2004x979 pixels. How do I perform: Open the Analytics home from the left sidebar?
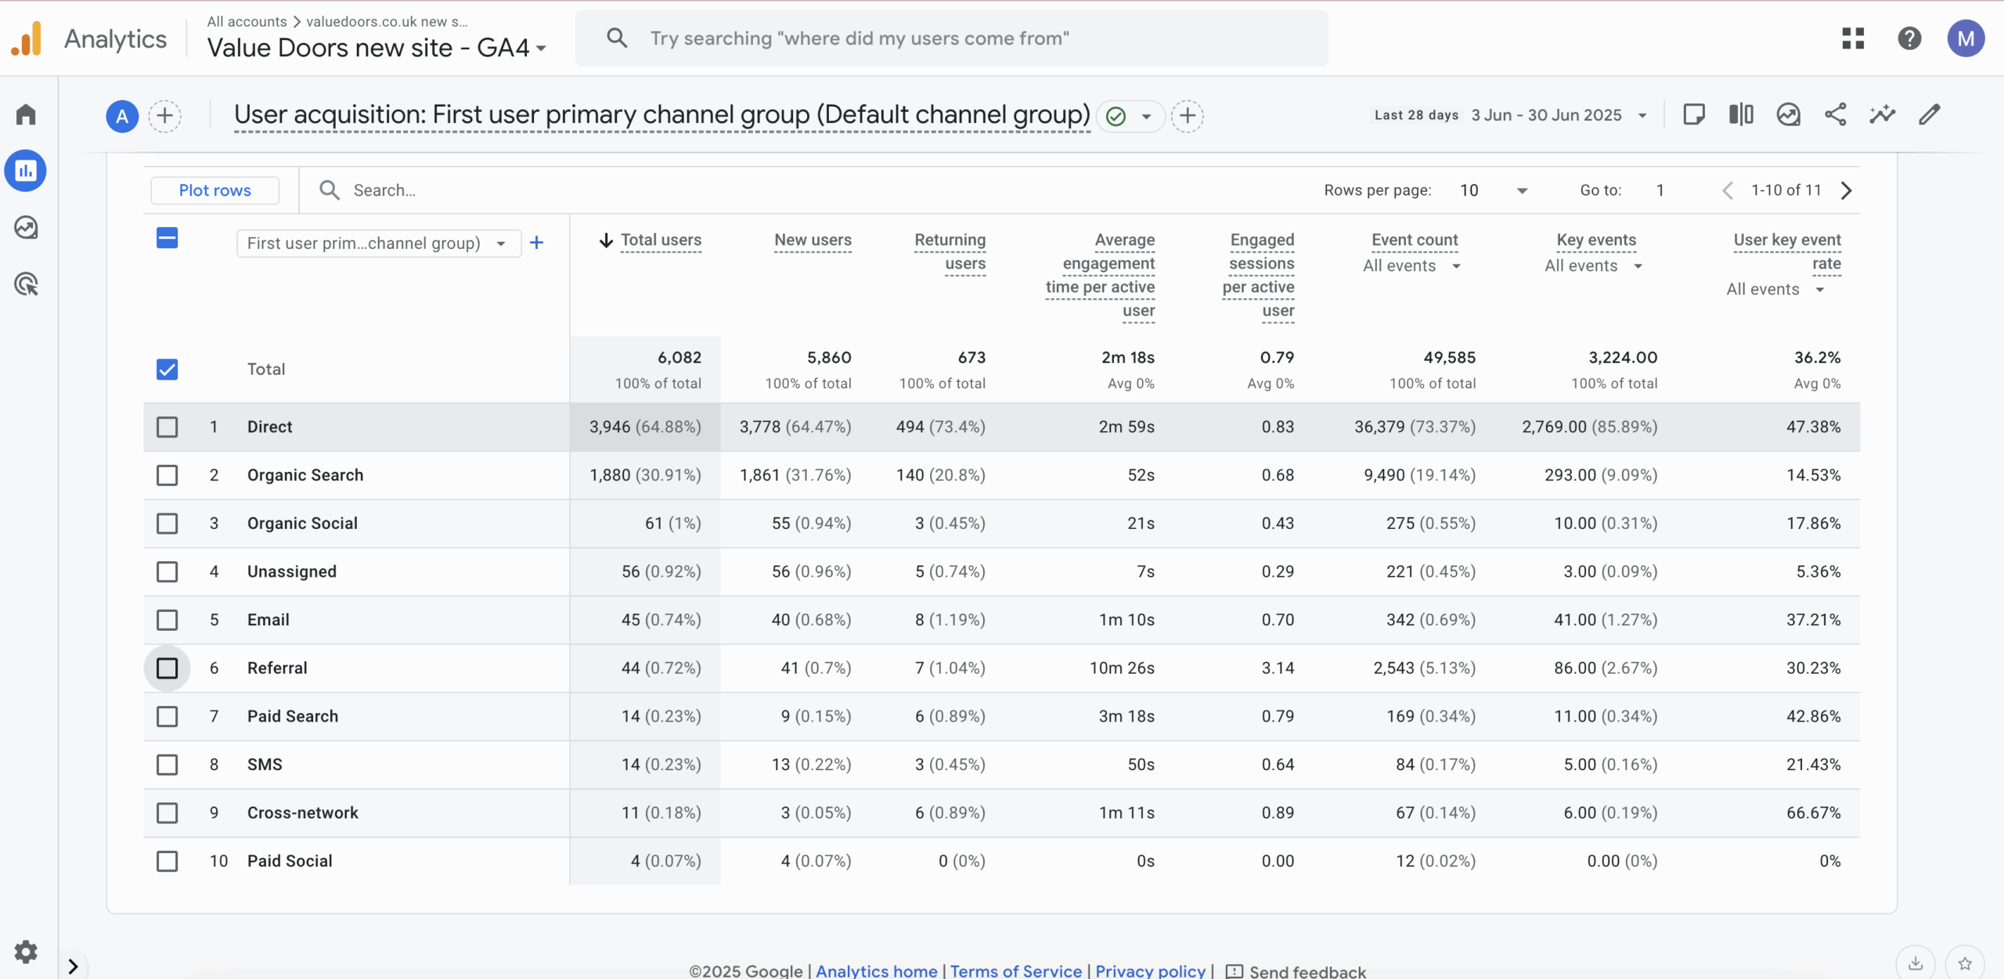(26, 114)
